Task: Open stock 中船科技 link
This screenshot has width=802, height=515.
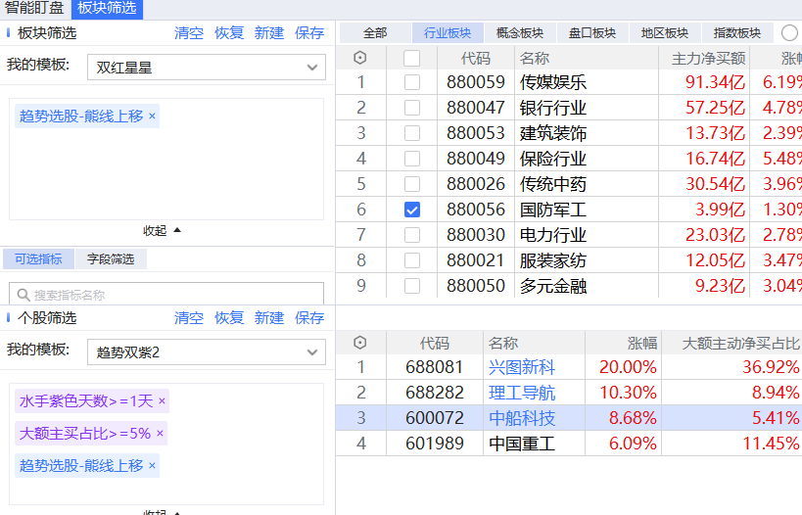Action: pos(522,418)
